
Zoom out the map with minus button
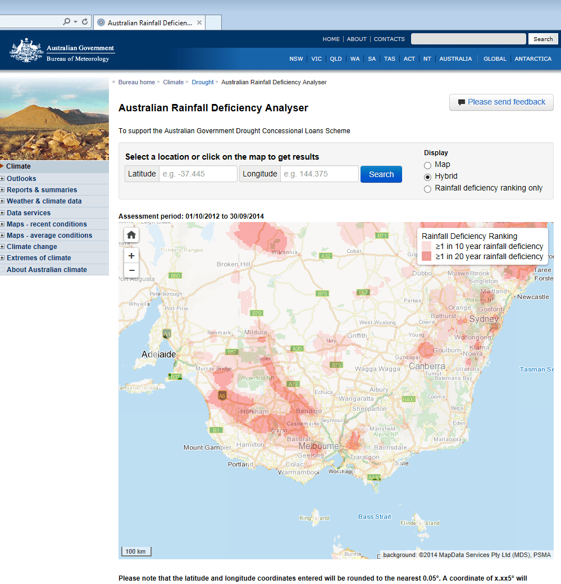click(x=131, y=270)
